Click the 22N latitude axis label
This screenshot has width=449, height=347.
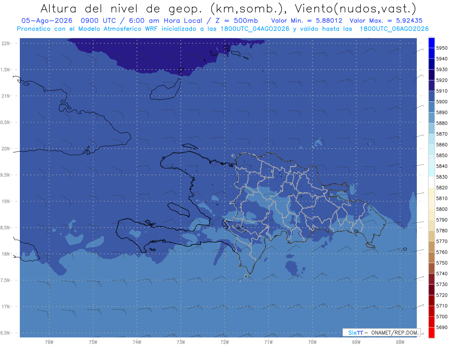6,43
